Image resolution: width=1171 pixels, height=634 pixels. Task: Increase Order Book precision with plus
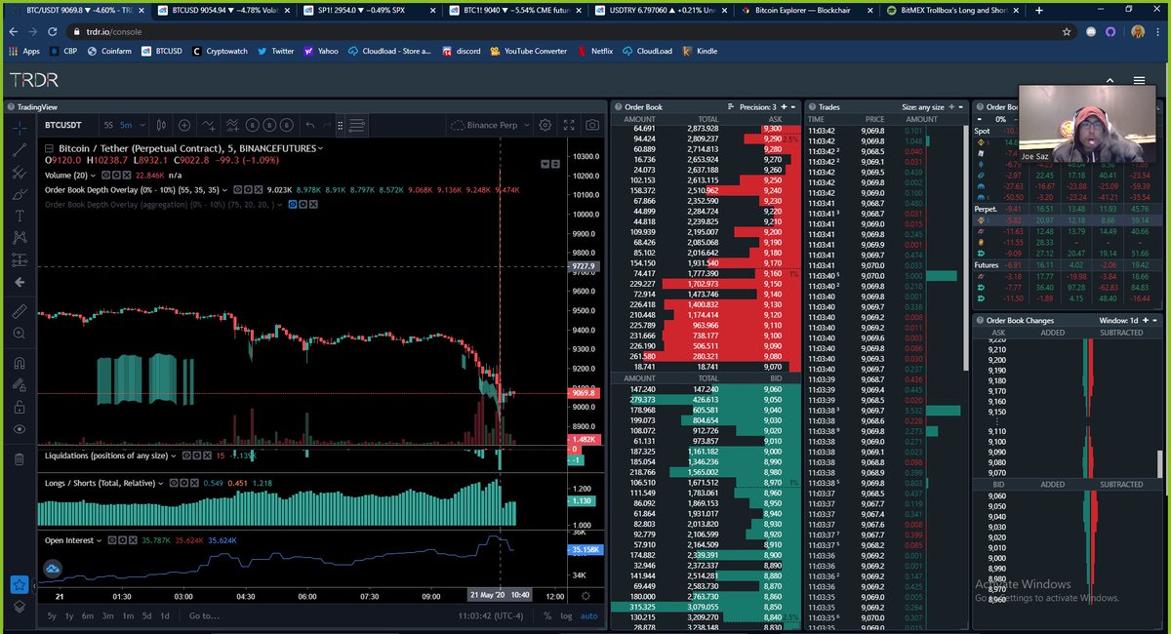pyautogui.click(x=784, y=106)
